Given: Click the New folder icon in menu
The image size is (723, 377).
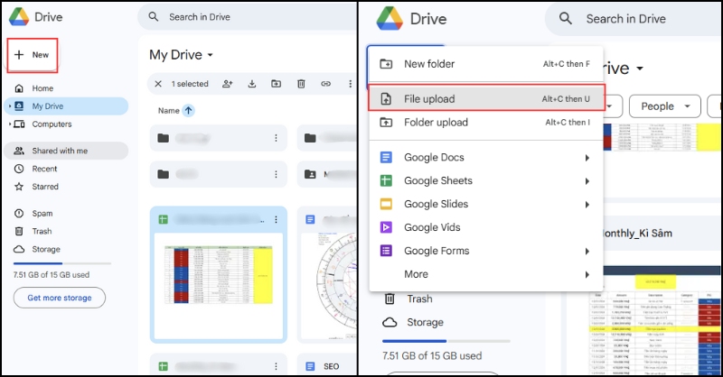Looking at the screenshot, I should point(386,64).
